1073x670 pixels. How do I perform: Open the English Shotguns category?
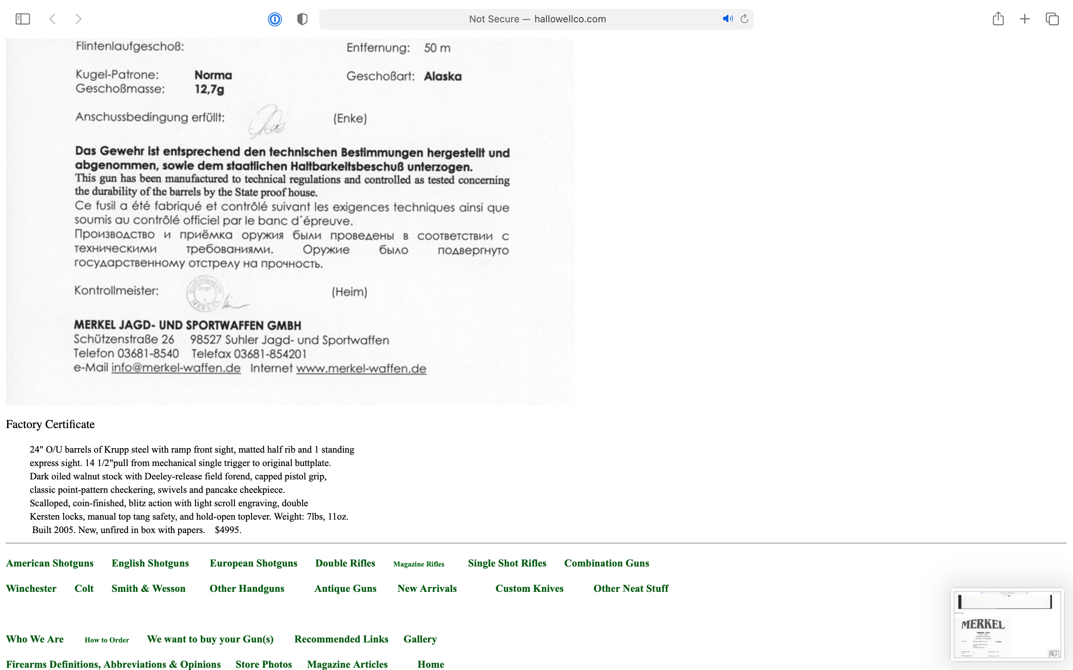[x=150, y=563]
